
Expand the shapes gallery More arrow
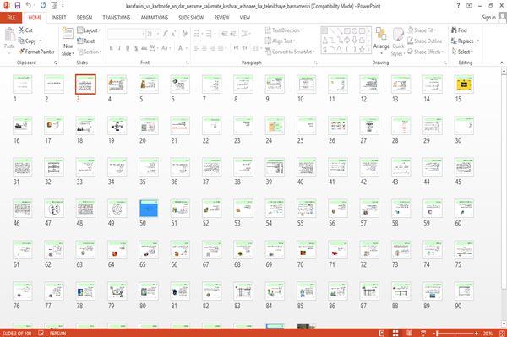[x=368, y=50]
